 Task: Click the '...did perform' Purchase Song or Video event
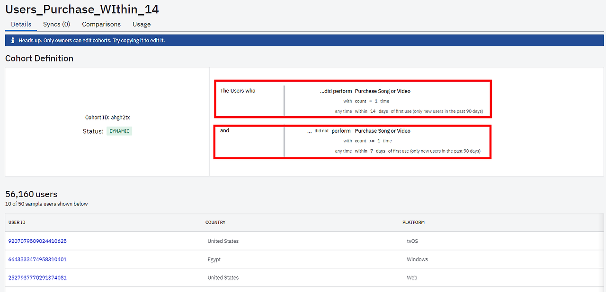point(365,91)
